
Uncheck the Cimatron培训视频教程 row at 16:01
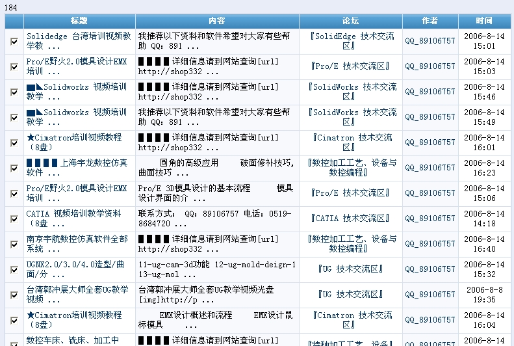point(14,143)
